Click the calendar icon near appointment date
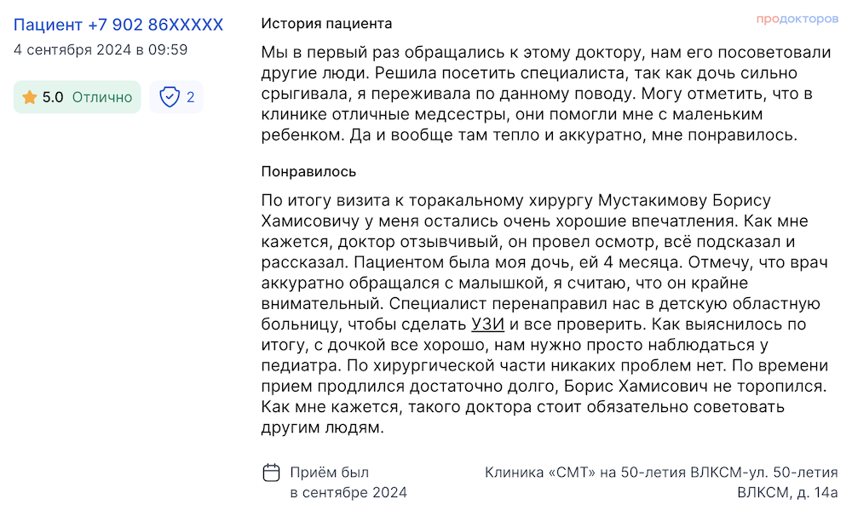The width and height of the screenshot is (852, 516). [x=271, y=473]
